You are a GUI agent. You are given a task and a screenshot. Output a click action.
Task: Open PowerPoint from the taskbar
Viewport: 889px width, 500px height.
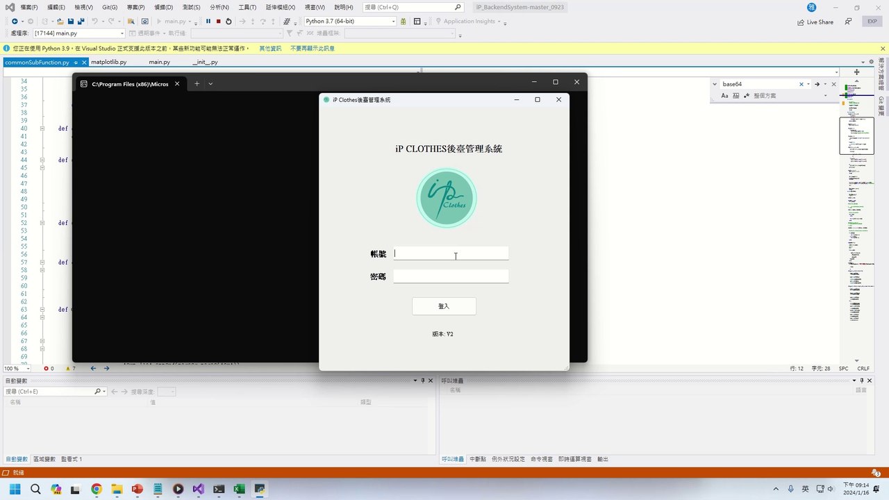point(138,489)
